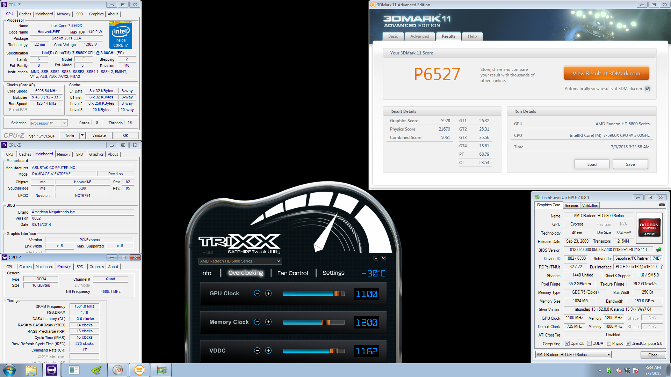Viewport: 671px width, 377px height.
Task: Open the Validation tab in GPU-Z
Action: click(590, 206)
